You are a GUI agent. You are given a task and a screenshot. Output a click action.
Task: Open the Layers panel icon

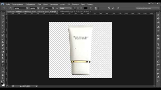(158, 77)
